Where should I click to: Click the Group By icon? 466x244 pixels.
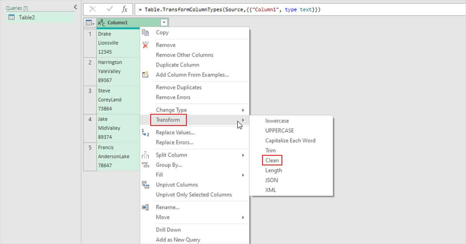pyautogui.click(x=146, y=165)
